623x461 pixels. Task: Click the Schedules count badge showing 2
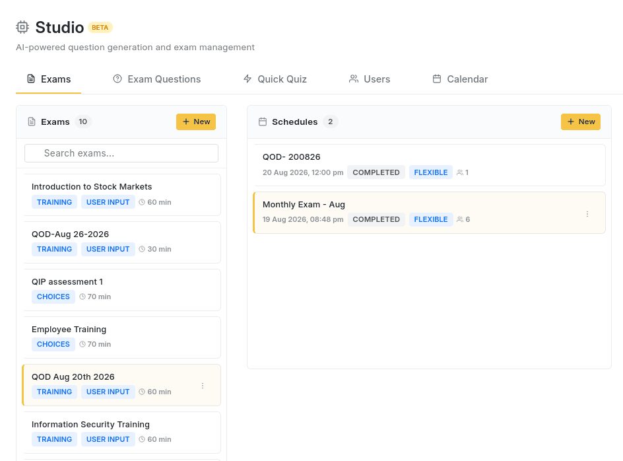pyautogui.click(x=330, y=122)
